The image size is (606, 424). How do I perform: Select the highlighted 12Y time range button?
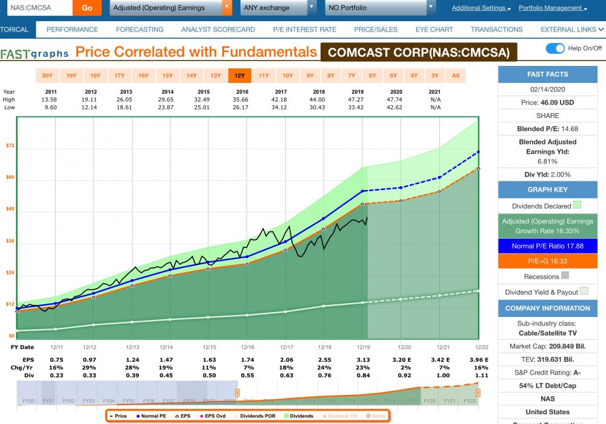[239, 76]
